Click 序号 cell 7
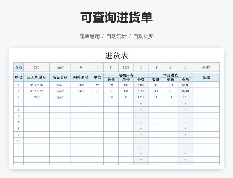The image size is (233, 178). (x=19, y=122)
